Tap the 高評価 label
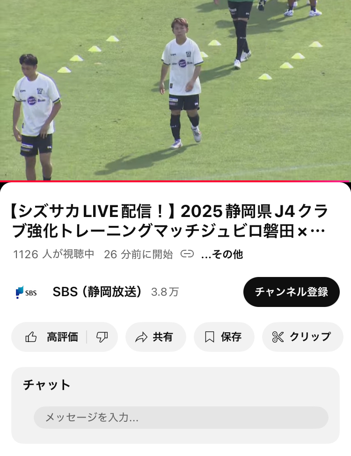The height and width of the screenshot is (456, 351). 62,337
